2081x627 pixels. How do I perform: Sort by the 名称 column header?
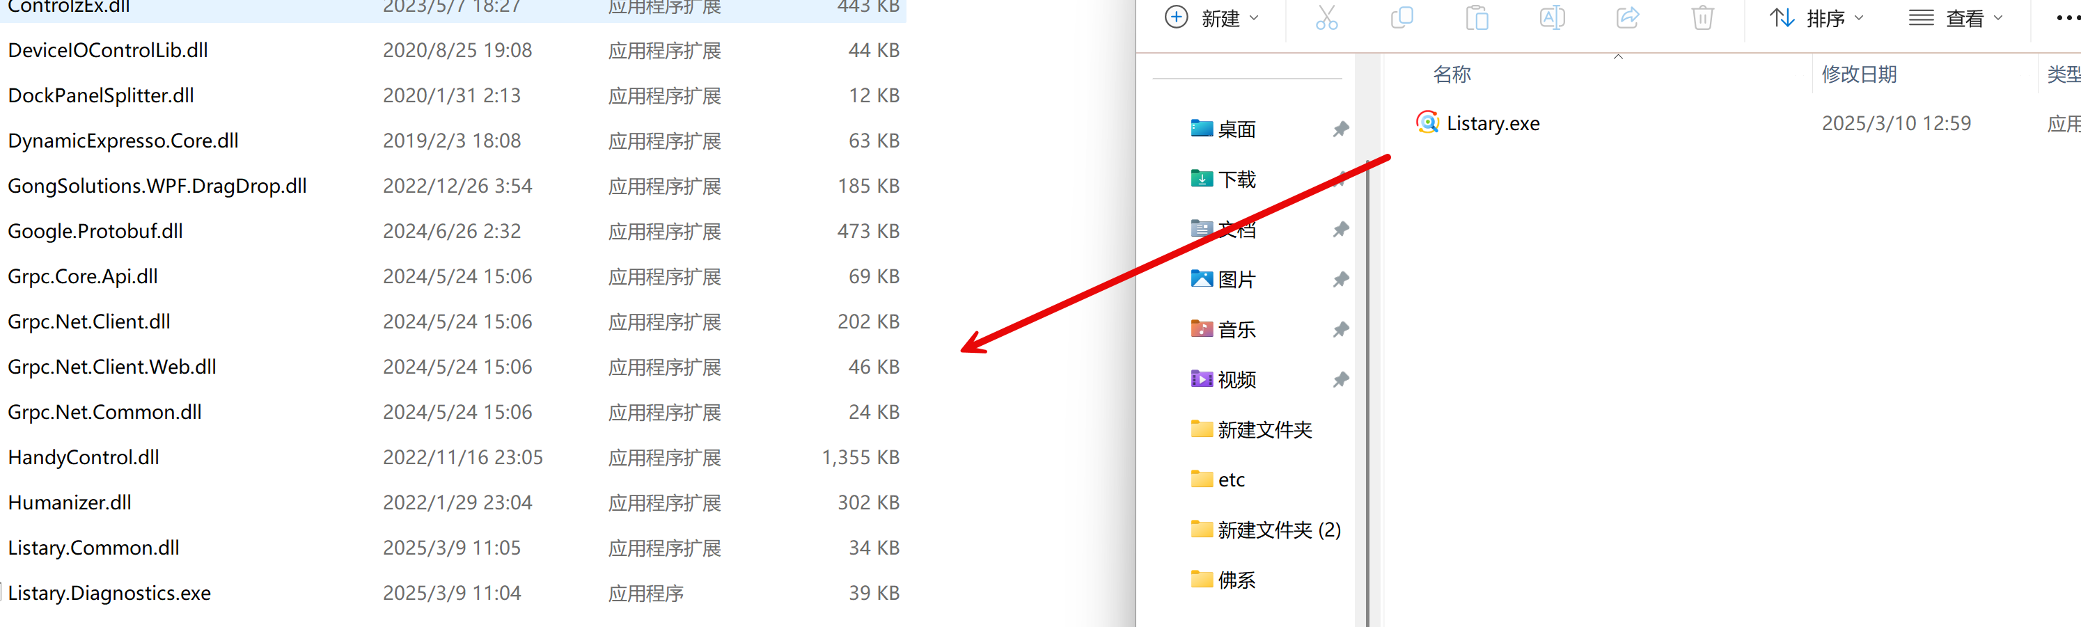tap(1452, 75)
